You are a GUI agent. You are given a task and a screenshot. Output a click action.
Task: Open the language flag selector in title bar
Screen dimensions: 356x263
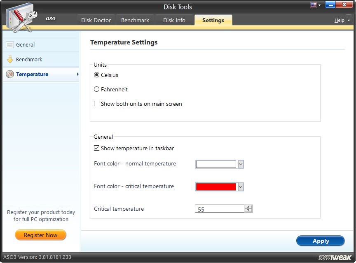pos(314,4)
